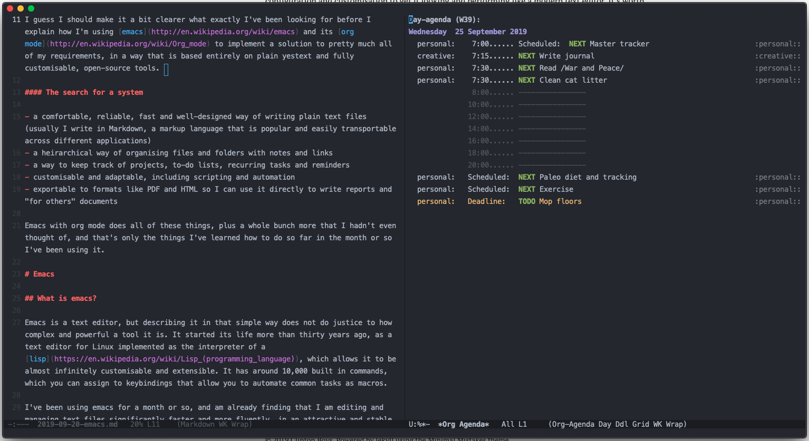This screenshot has width=809, height=441.
Task: Click the [lisp] markdown link text
Action: pos(37,359)
